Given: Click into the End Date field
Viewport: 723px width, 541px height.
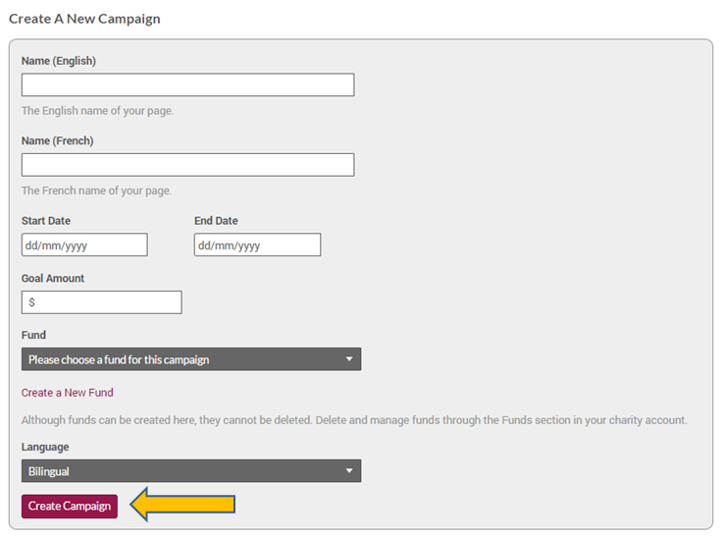Looking at the screenshot, I should 257,245.
